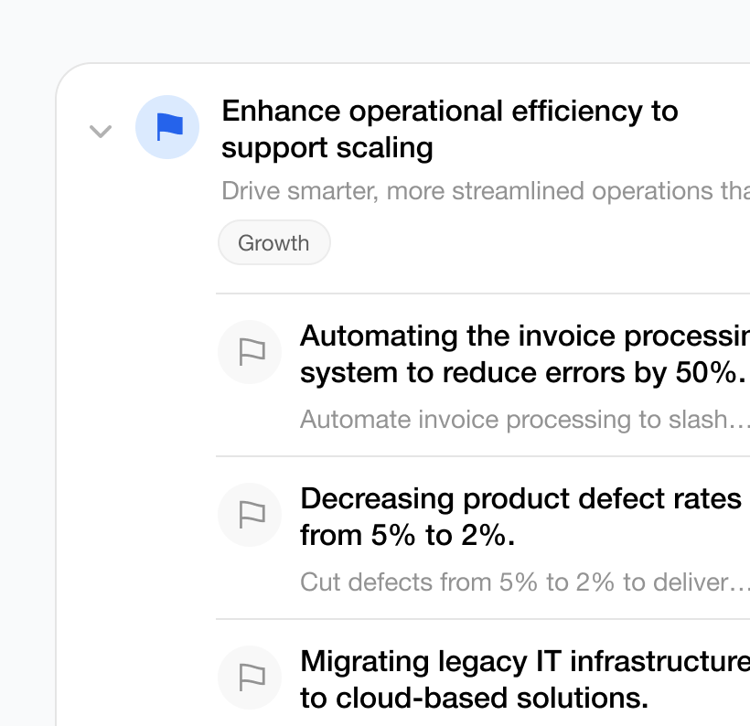Click the flag icon beside Automating invoice processing
The height and width of the screenshot is (726, 750).
(250, 352)
